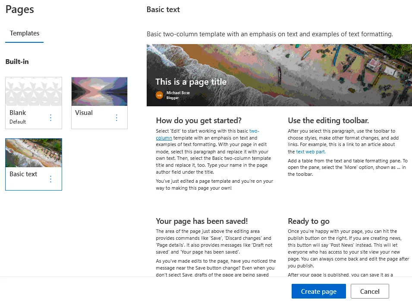Click the 'Ready to go' heading

pos(309,221)
